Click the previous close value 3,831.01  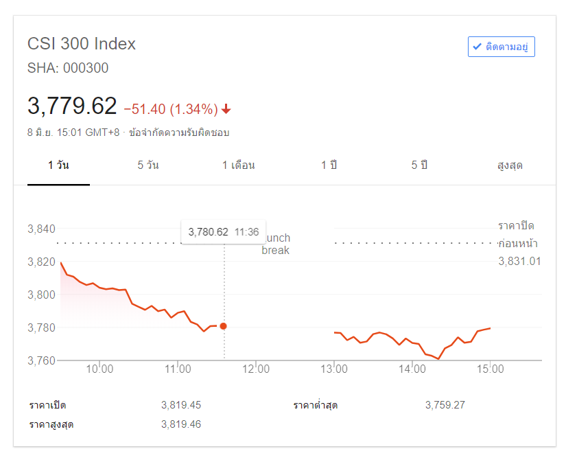click(x=519, y=261)
